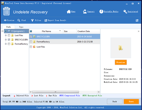Click the horizontal scrollbar thumb in file list
The width and height of the screenshot is (142, 110).
tap(55, 92)
